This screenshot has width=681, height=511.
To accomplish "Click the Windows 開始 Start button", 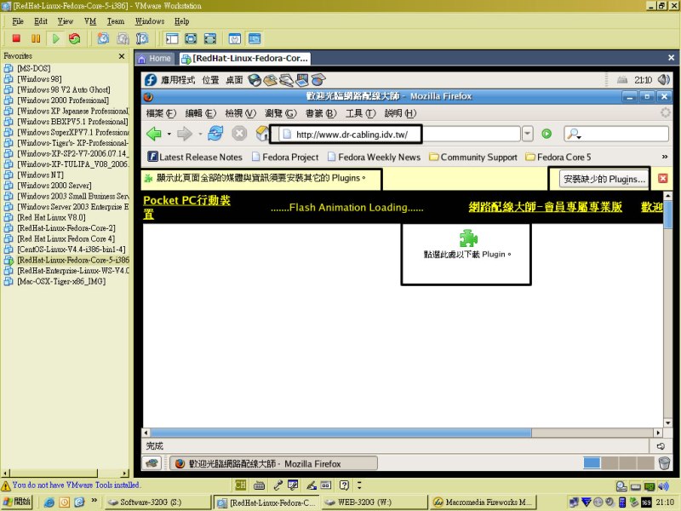I will (17, 502).
